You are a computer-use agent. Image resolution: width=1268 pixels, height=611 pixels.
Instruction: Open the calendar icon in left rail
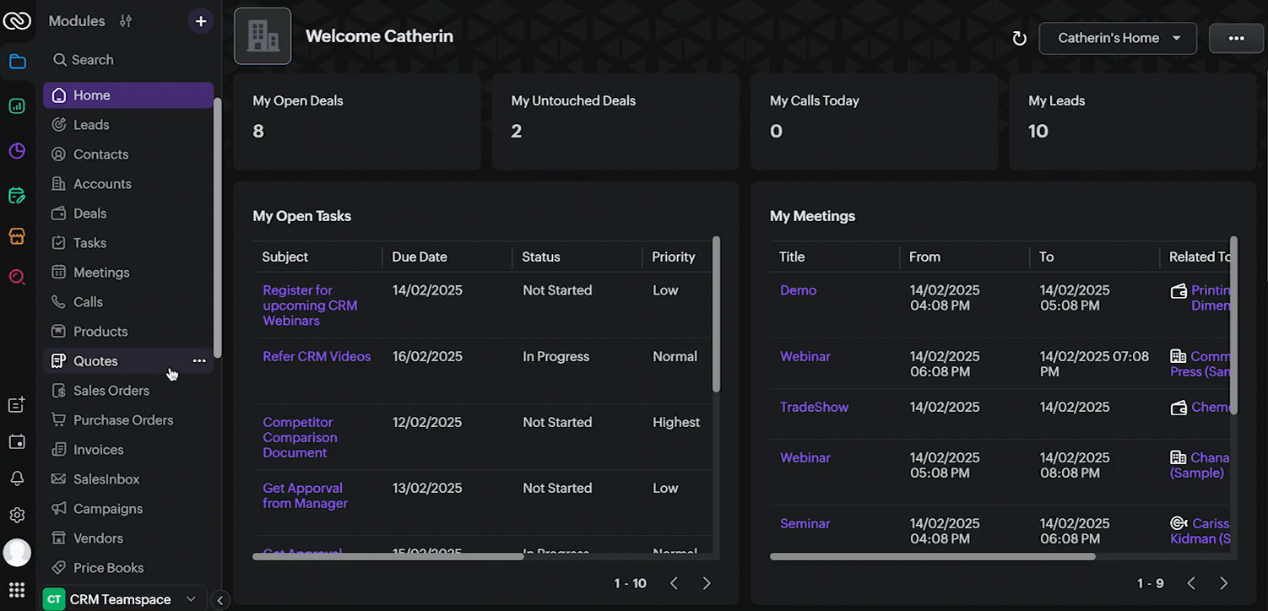tap(17, 441)
